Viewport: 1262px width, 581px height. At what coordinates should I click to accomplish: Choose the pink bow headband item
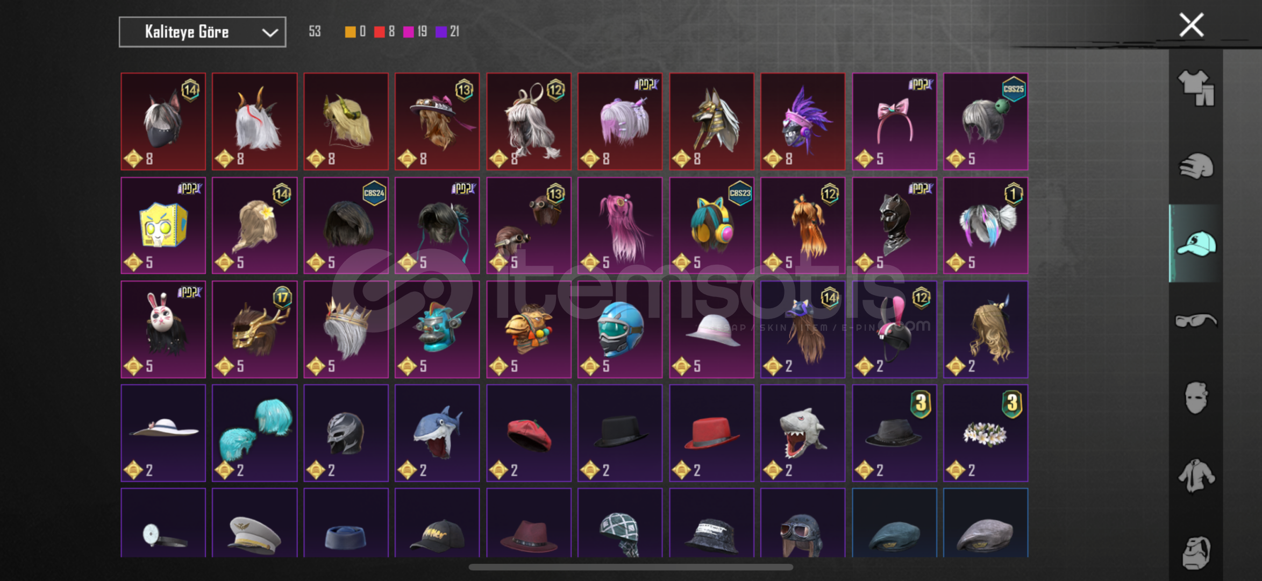894,122
